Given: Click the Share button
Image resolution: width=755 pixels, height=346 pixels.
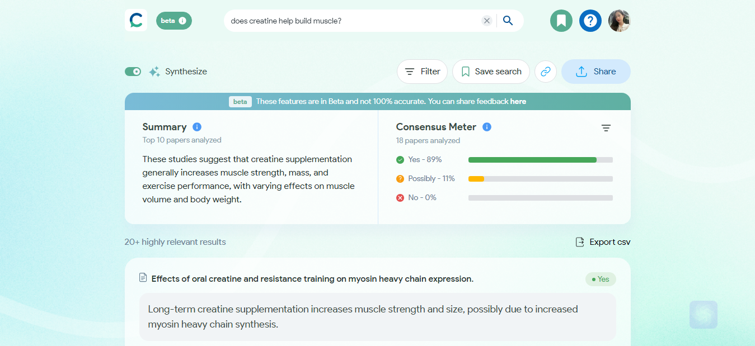Looking at the screenshot, I should tap(596, 72).
